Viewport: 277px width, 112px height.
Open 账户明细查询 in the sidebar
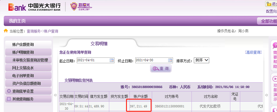click(28, 52)
